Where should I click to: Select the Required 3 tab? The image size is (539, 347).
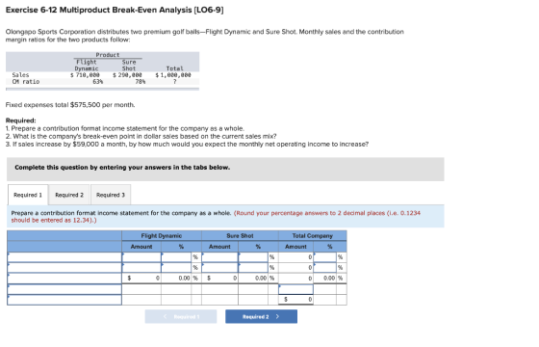[111, 195]
